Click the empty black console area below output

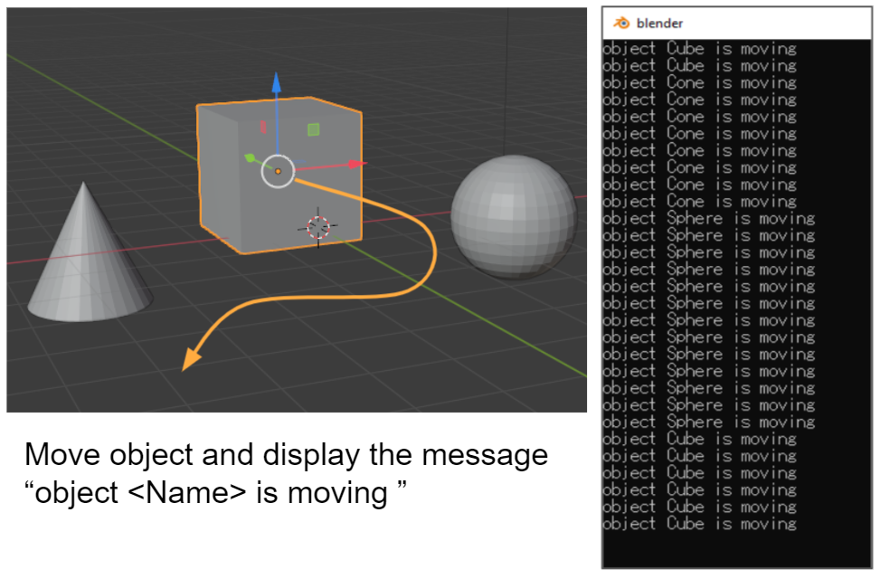[x=736, y=549]
